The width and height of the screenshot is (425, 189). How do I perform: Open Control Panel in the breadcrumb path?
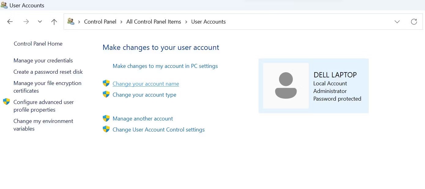tap(100, 22)
